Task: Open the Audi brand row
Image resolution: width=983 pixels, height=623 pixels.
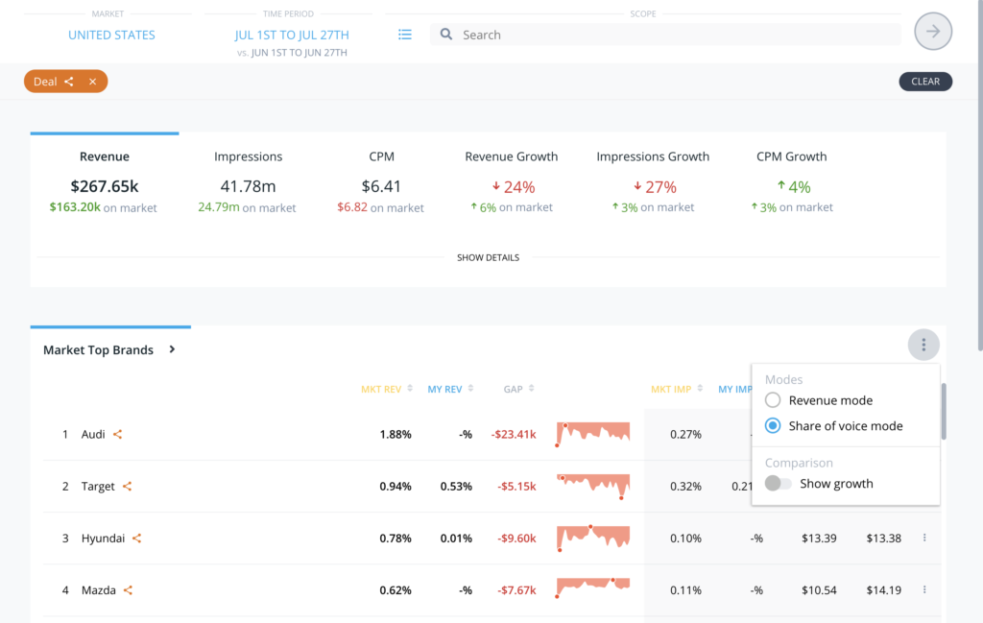Action: (x=93, y=434)
